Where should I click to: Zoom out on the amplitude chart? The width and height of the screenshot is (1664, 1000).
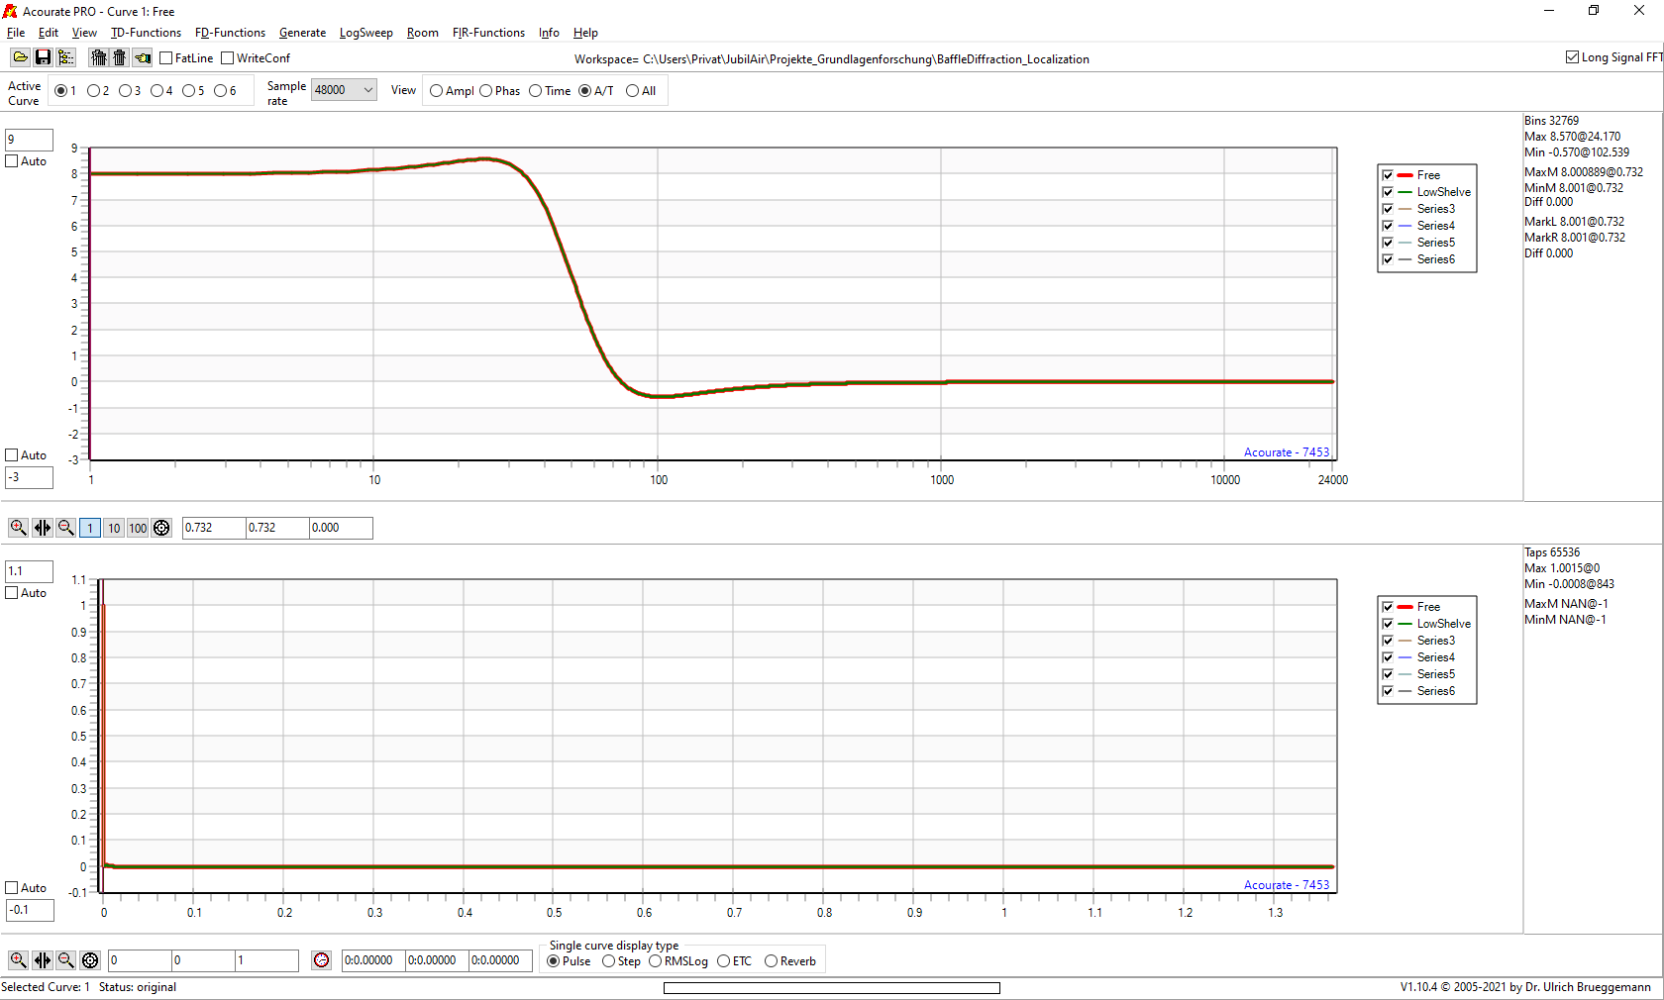coord(65,528)
